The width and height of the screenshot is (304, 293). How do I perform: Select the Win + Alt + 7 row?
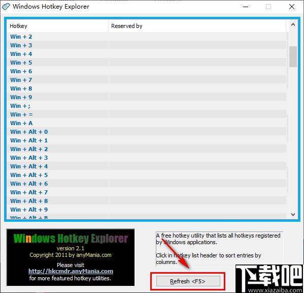[x=146, y=192]
